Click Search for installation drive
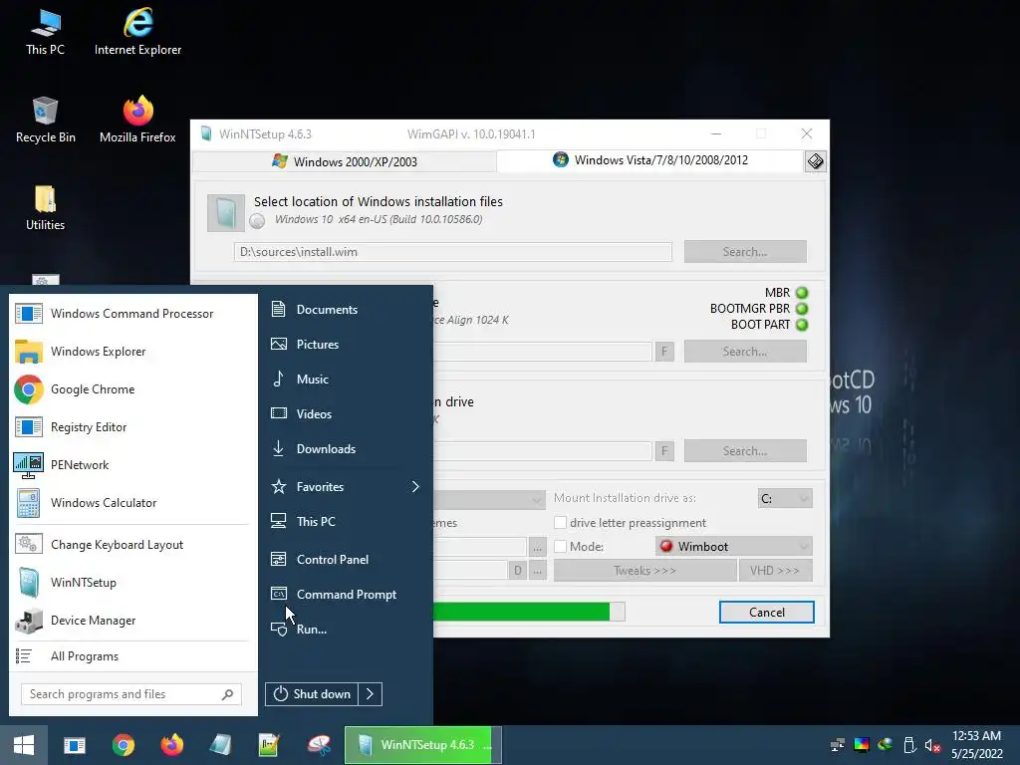Screen dimensions: 1020x765 pyautogui.click(x=745, y=451)
